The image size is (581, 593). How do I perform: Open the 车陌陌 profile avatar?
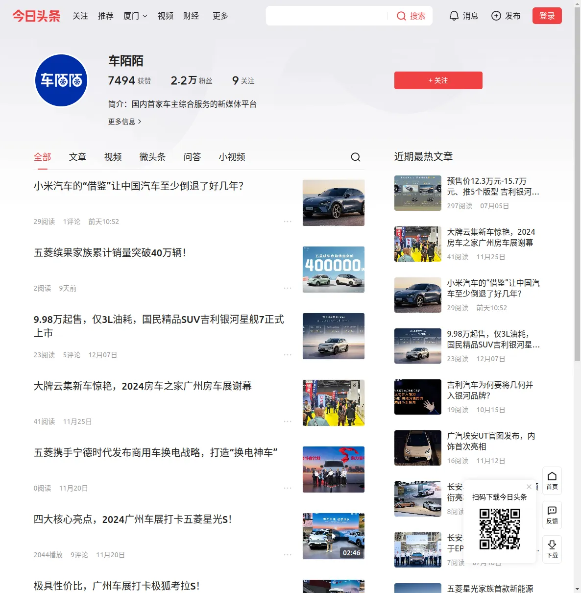tap(61, 80)
